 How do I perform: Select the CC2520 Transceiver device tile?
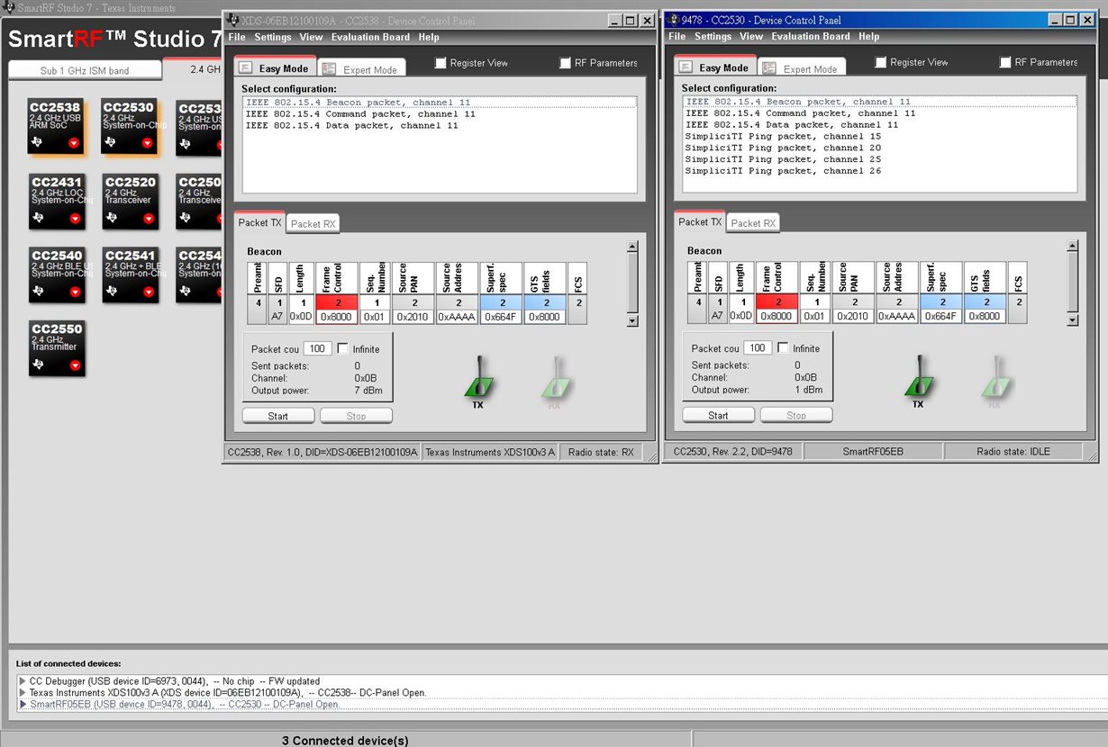coord(131,202)
